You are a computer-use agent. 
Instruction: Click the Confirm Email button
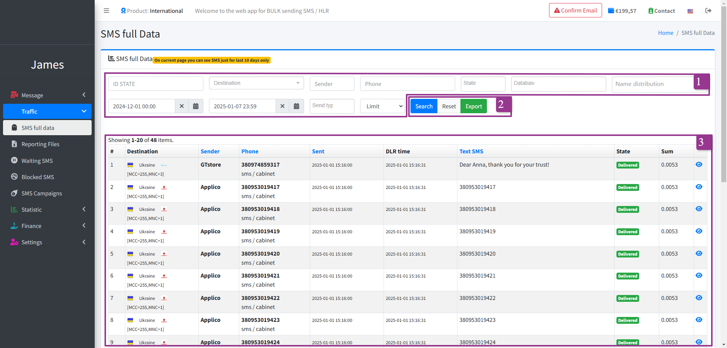point(575,11)
